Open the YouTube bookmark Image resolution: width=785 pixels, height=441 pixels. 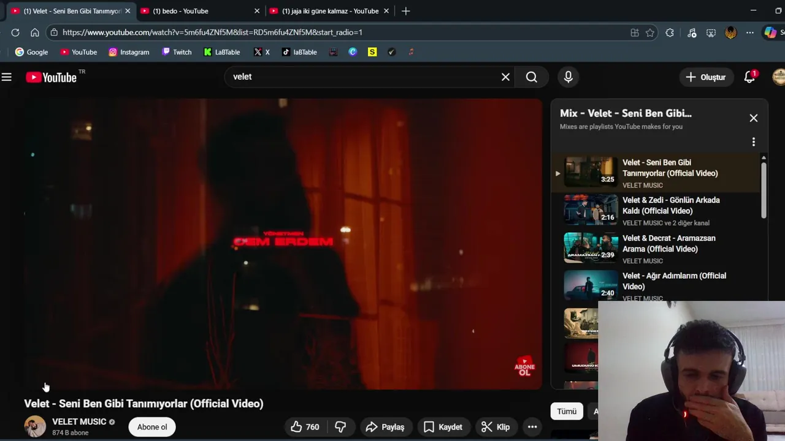[78, 52]
